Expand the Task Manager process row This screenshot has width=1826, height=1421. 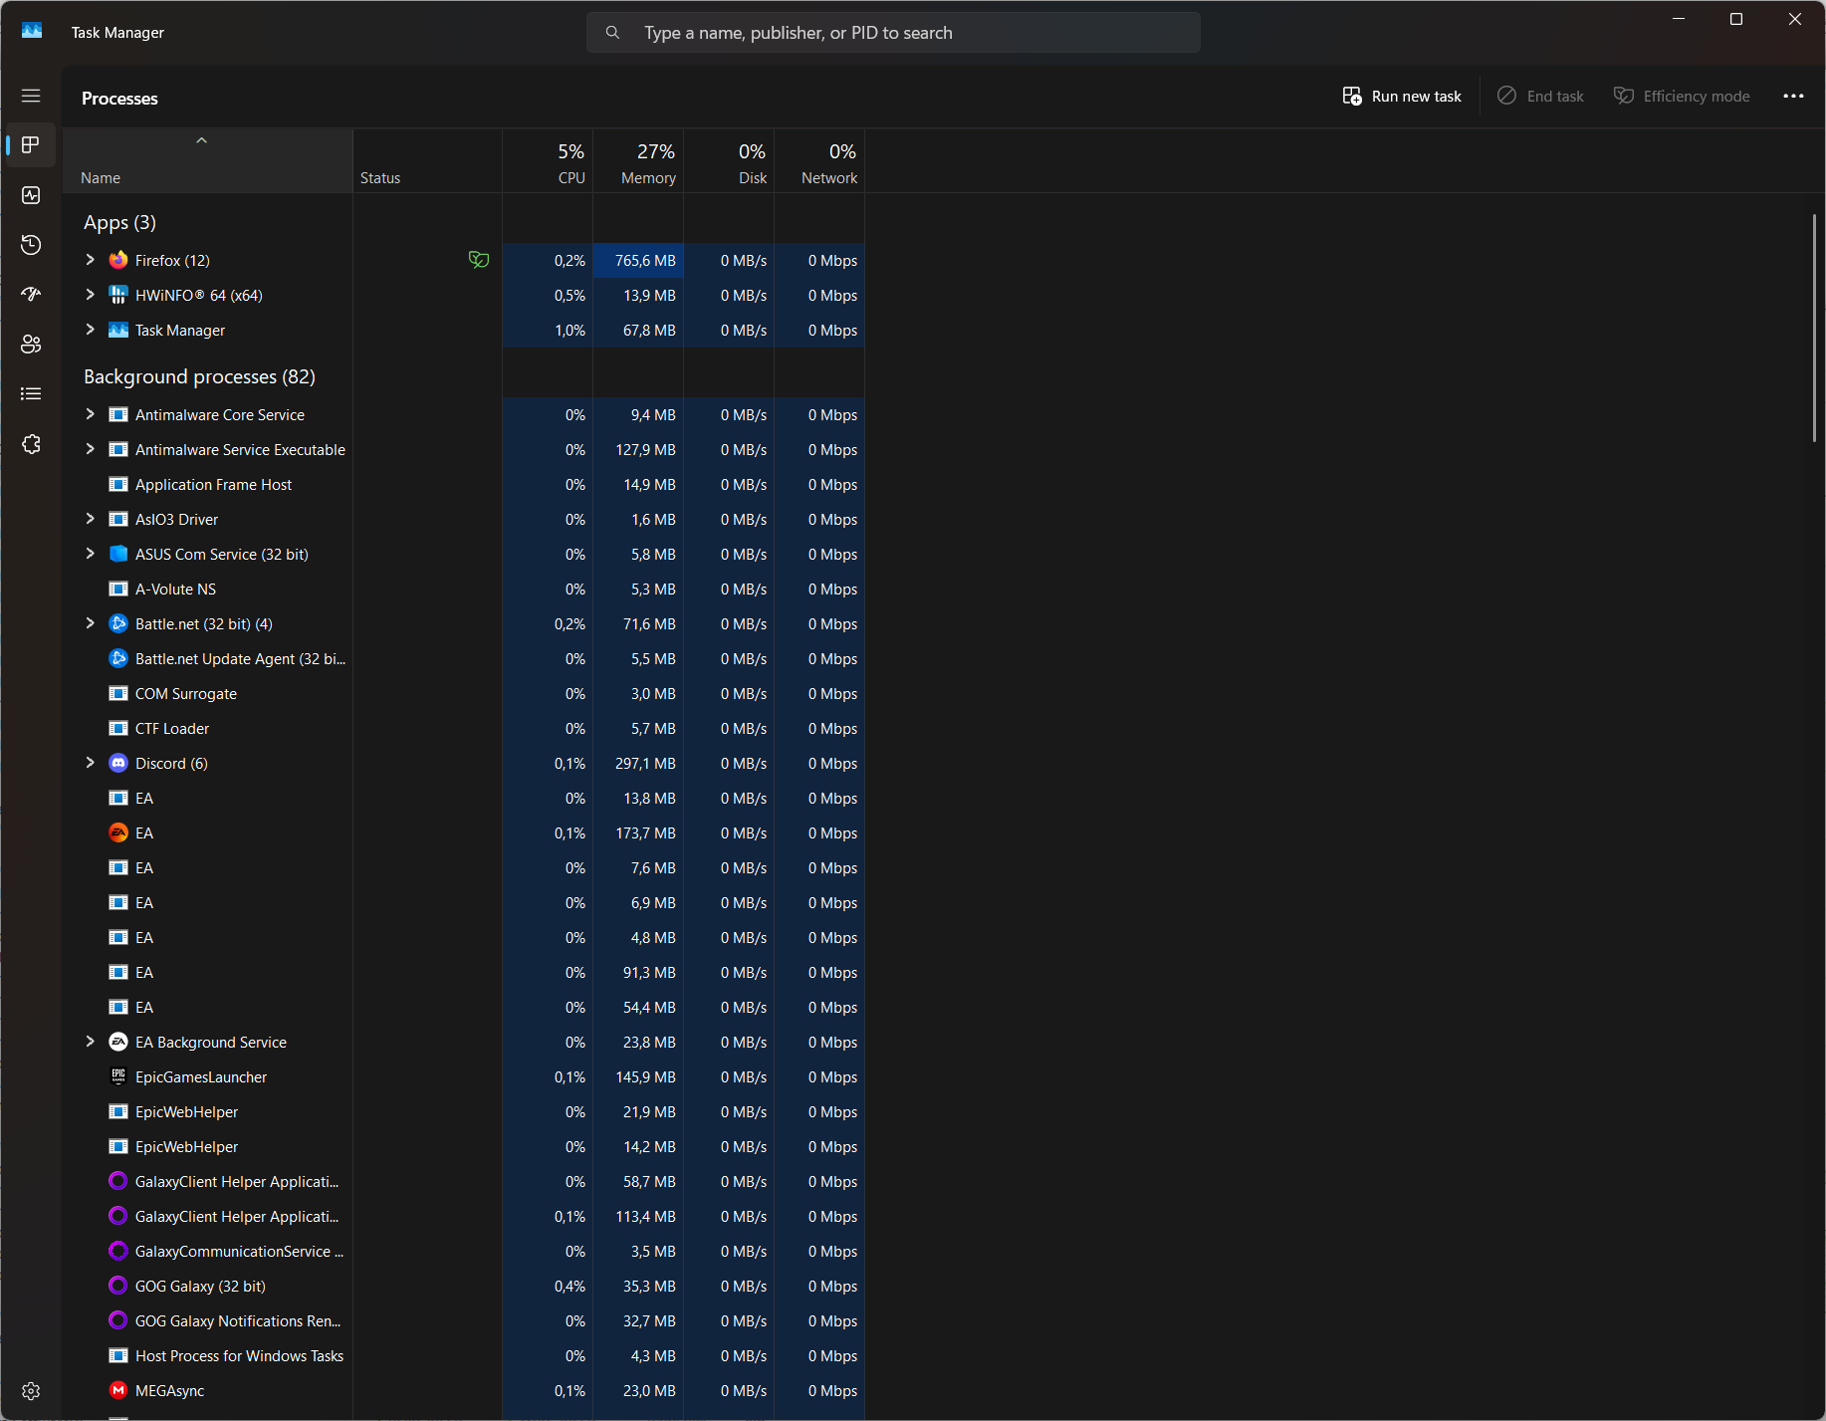(90, 330)
